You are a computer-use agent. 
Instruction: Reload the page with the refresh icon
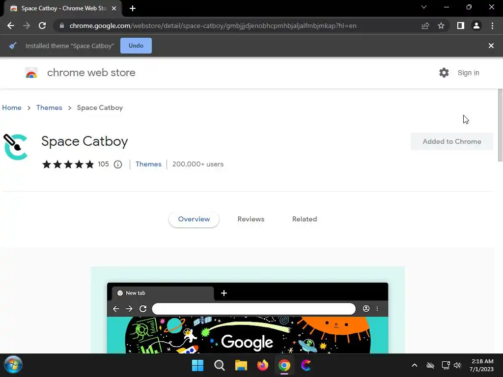click(x=42, y=26)
